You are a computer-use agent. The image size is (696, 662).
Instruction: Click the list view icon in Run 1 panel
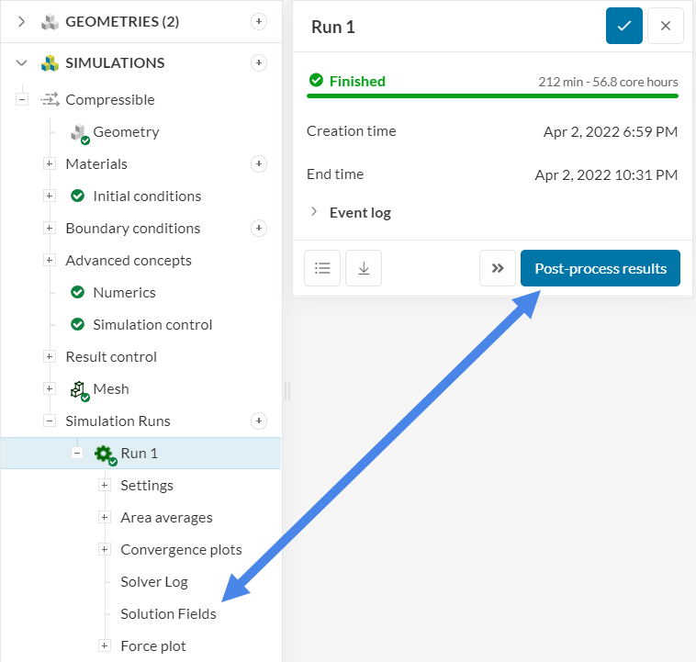point(322,268)
